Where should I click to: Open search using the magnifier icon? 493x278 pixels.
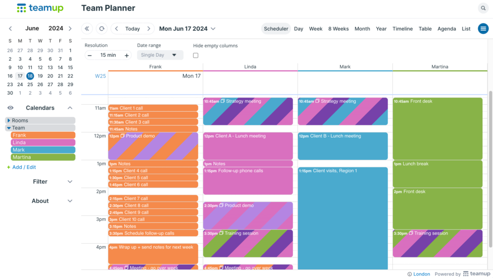tap(483, 8)
